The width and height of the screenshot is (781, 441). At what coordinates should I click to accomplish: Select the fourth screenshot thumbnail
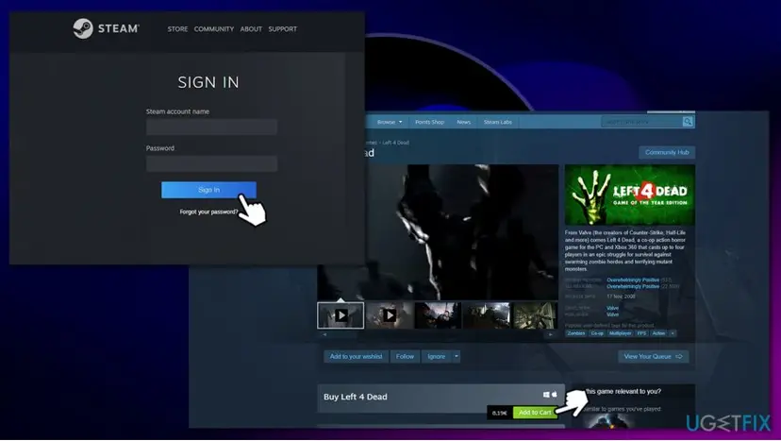[x=486, y=315]
